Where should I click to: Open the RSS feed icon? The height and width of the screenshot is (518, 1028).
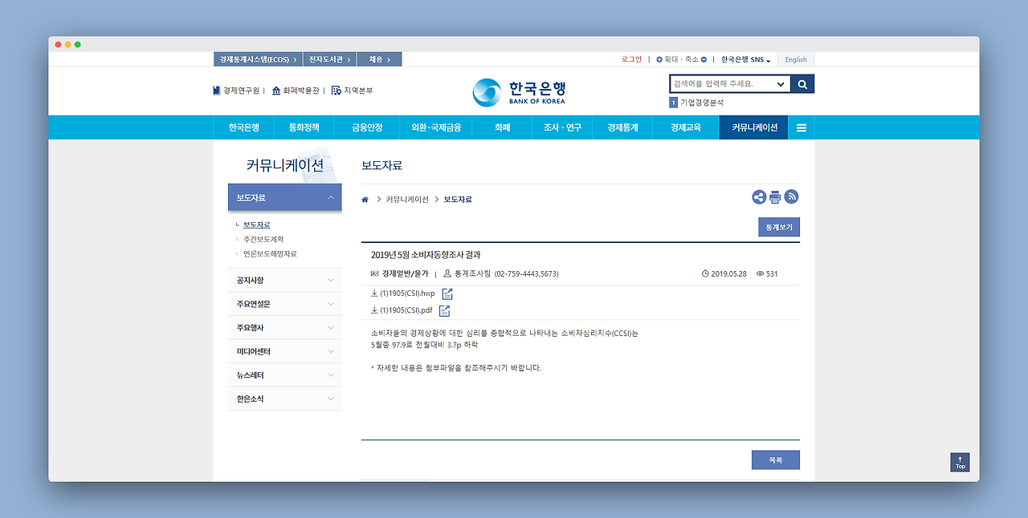tap(791, 197)
